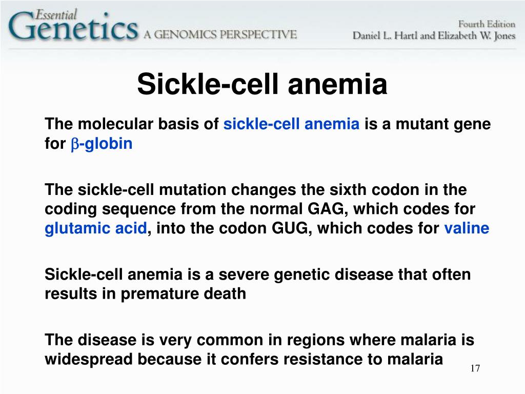Image resolution: width=525 pixels, height=394 pixels.
Task: Click the codon 'GAG' in the text
Action: coord(326,209)
